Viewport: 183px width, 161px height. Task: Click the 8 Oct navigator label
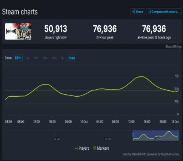(x=57, y=139)
